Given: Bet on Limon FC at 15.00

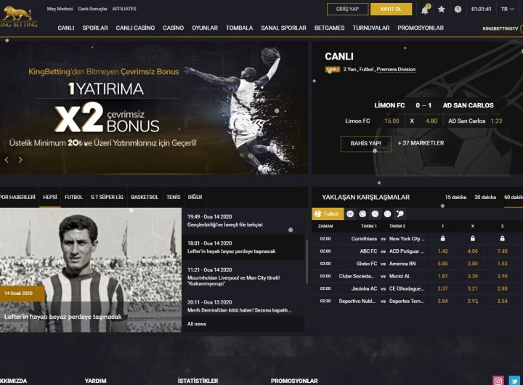Looking at the screenshot, I should pyautogui.click(x=372, y=121).
